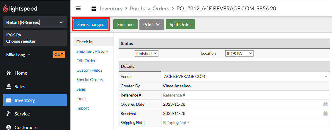This screenshot has height=130, width=332.
Task: Open the Print dropdown button
Action: tap(152, 25)
